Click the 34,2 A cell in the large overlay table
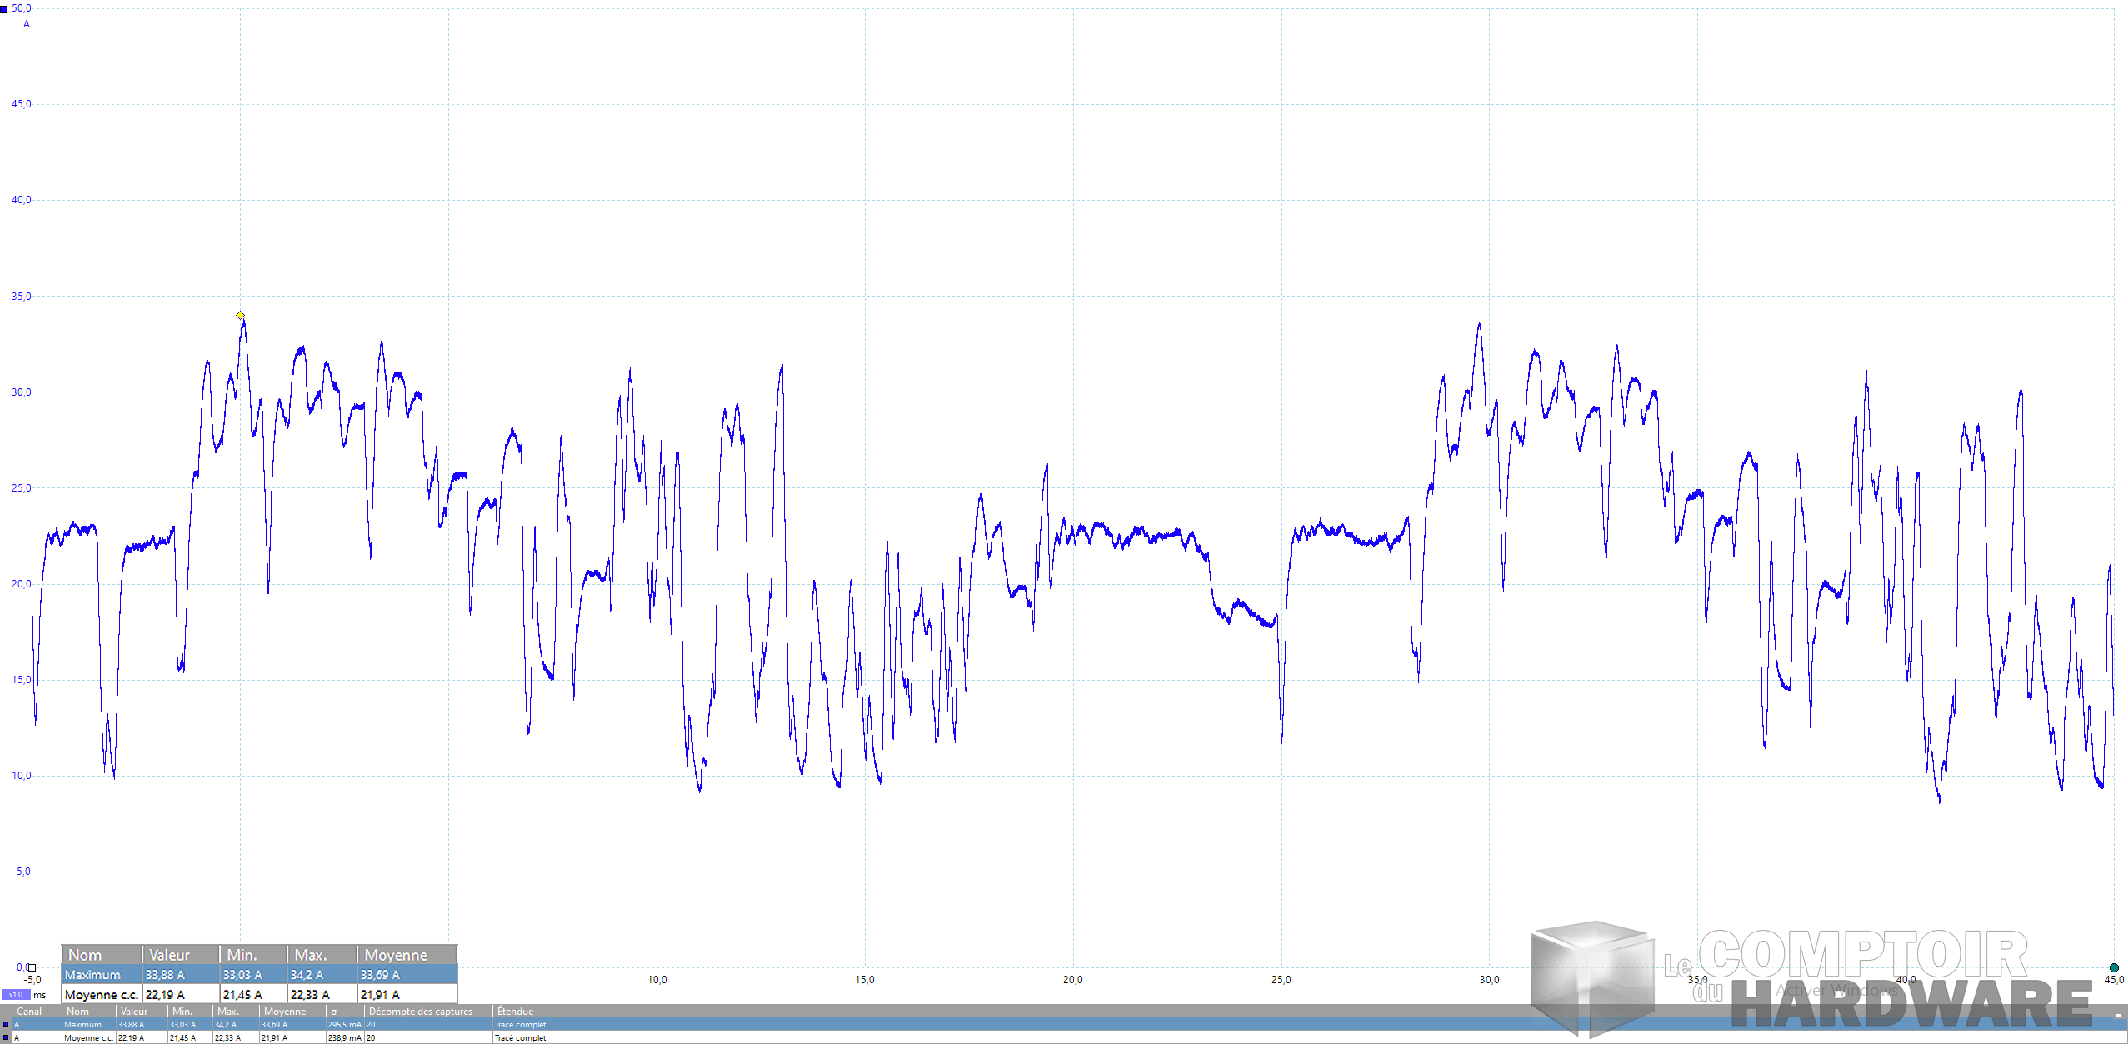This screenshot has width=2128, height=1044. (x=307, y=975)
